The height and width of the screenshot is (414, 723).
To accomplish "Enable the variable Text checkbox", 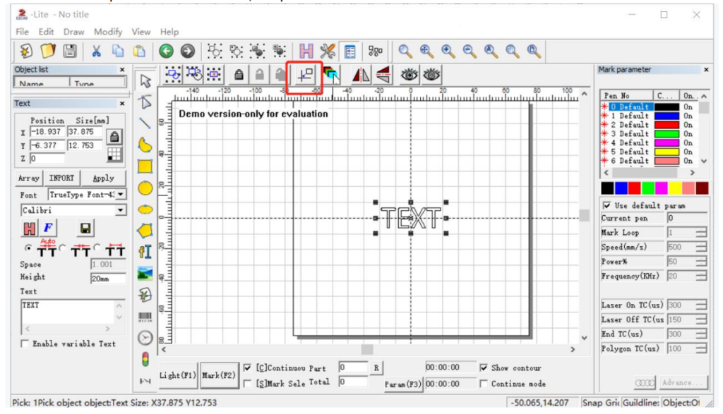I will (x=26, y=344).
